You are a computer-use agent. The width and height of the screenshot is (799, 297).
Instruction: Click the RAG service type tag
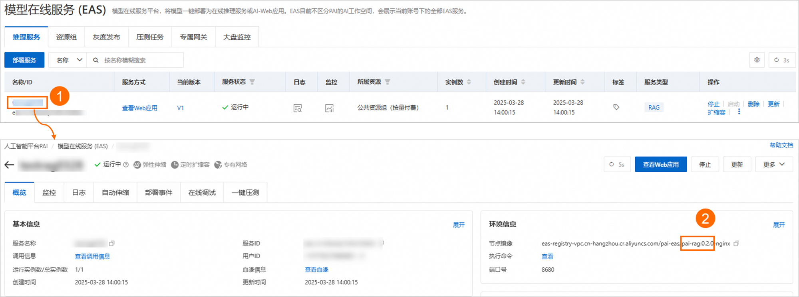tap(654, 107)
